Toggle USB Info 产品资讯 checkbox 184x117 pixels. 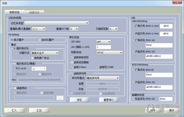point(133,51)
